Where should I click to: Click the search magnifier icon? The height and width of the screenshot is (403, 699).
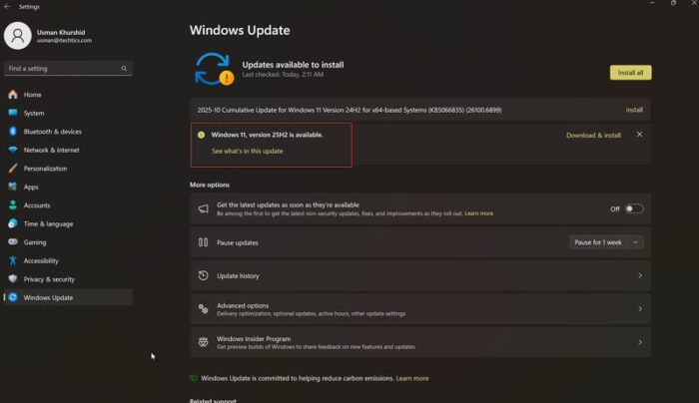click(x=124, y=69)
